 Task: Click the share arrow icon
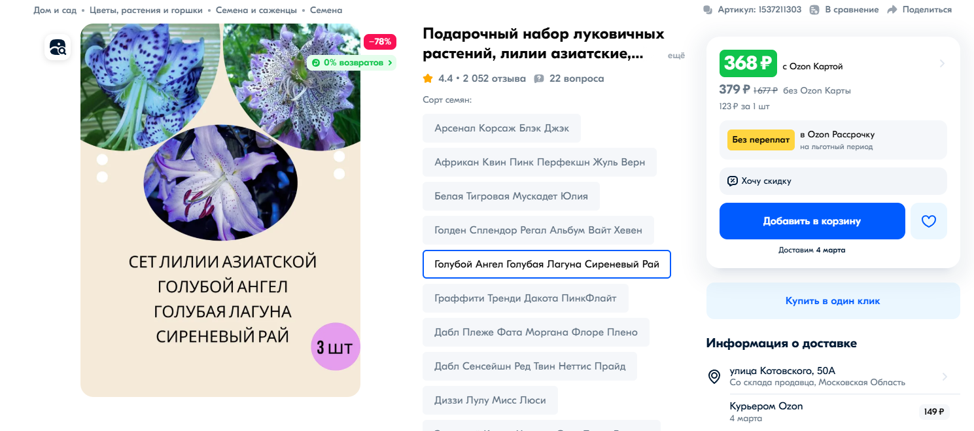click(x=892, y=10)
